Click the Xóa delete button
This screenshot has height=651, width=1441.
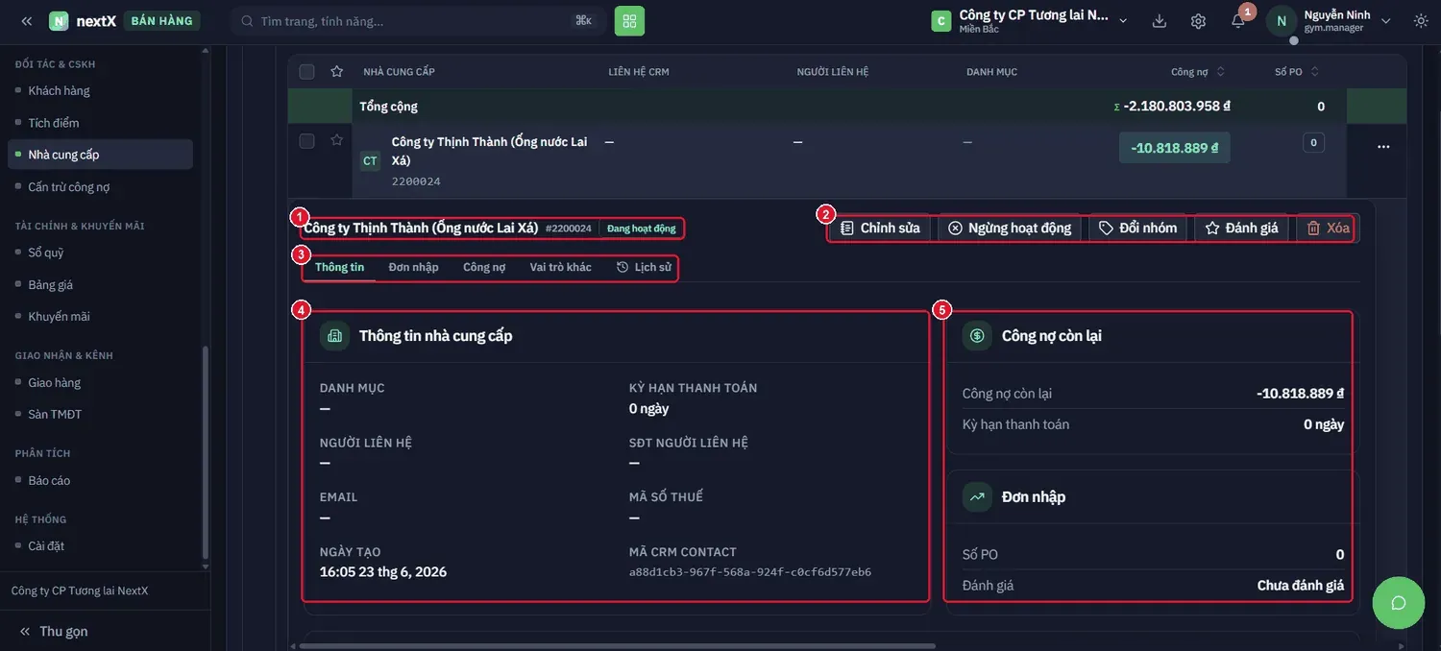tap(1328, 228)
